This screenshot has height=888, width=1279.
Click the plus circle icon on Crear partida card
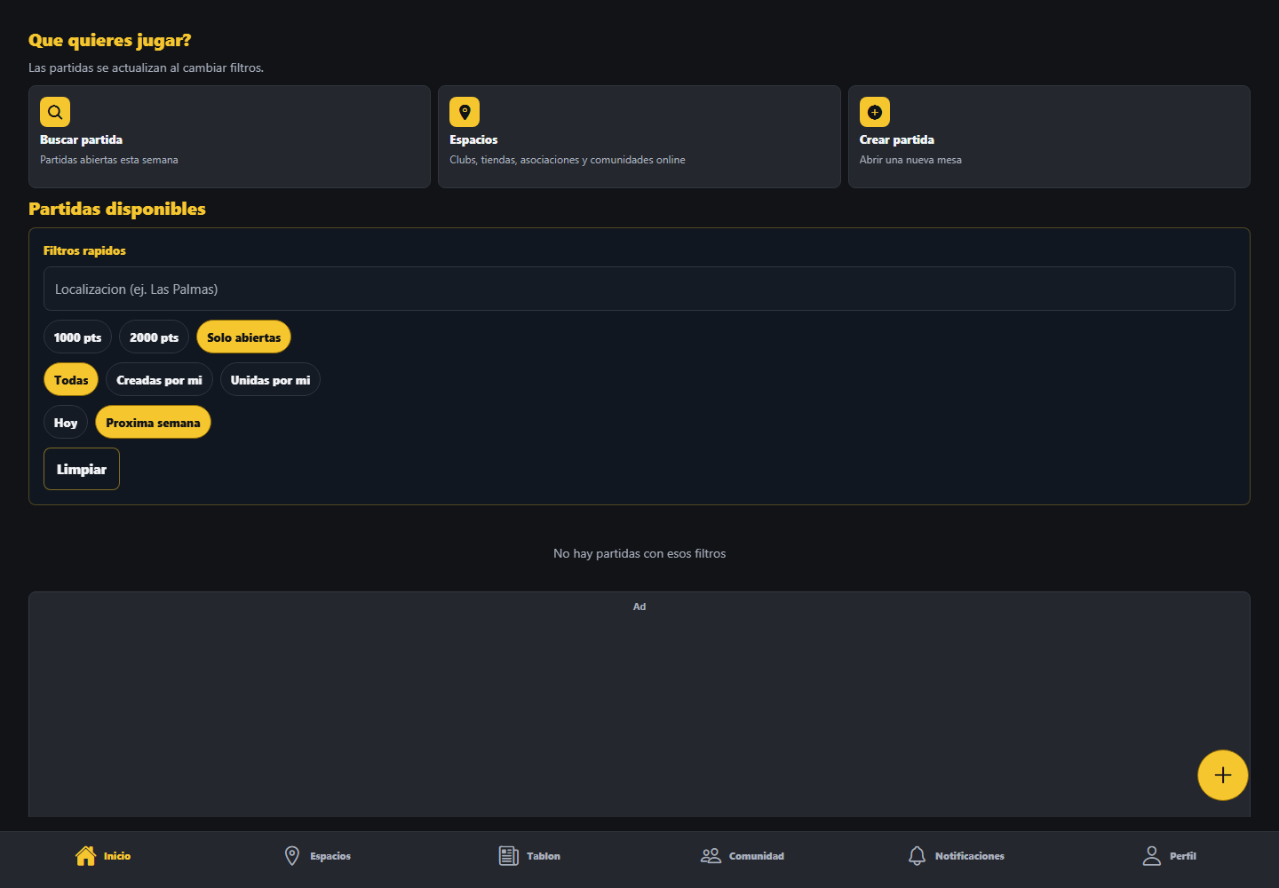pos(875,112)
